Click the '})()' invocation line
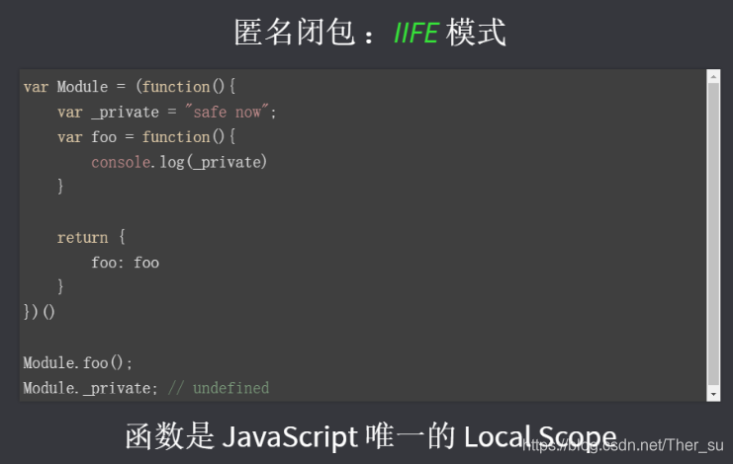Viewport: 733px width, 464px height. (x=40, y=312)
